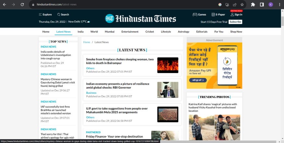Open Mahakumbh Mela 2025 arrangements headline
Image resolution: width=284 pixels, height=143 pixels.
[x=117, y=110]
